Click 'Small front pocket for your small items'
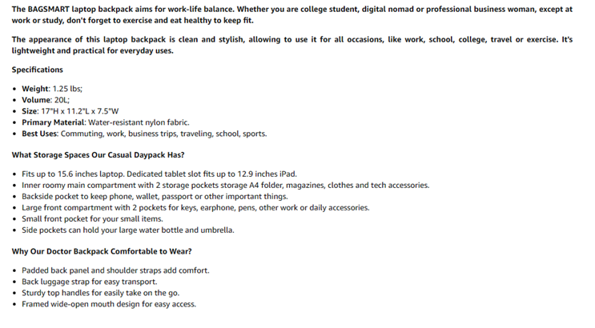 tap(92, 218)
